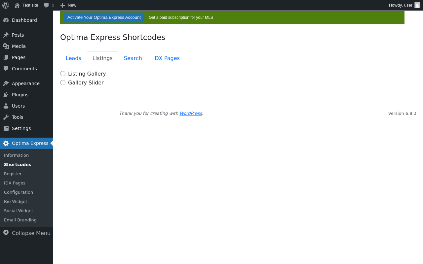Screen dimensions: 423x264
Task: Click the Comments speech bubble sidebar icon
Action: [6, 69]
